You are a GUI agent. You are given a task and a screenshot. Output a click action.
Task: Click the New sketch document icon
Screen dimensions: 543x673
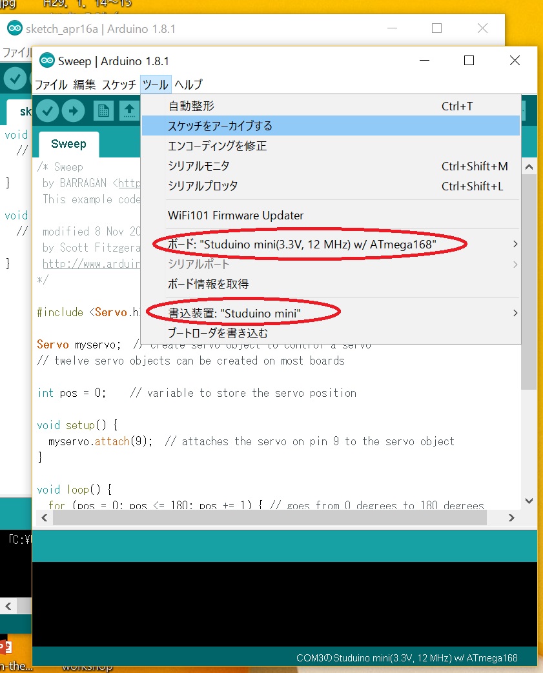point(102,111)
